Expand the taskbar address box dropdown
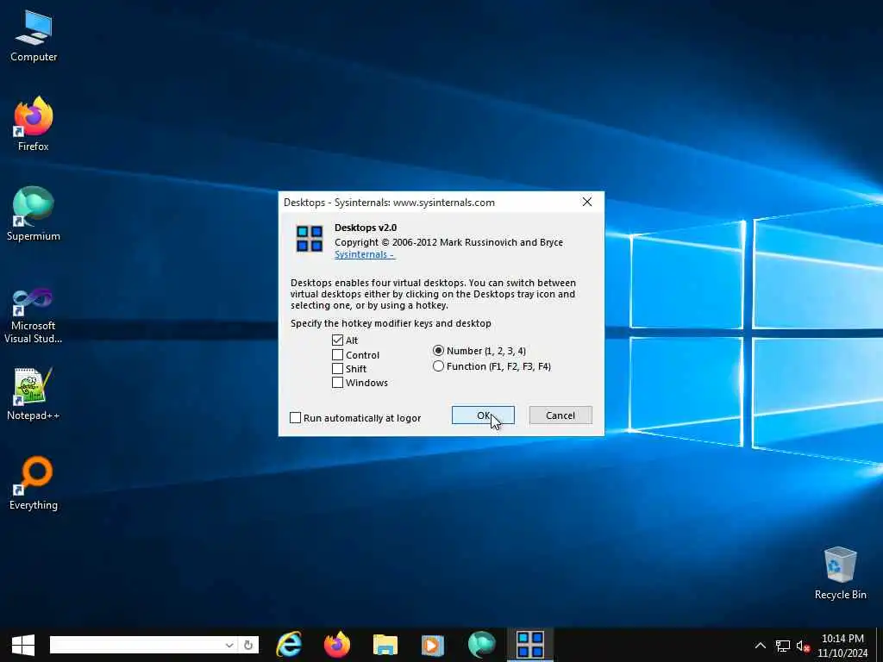This screenshot has height=662, width=883. coord(229,645)
